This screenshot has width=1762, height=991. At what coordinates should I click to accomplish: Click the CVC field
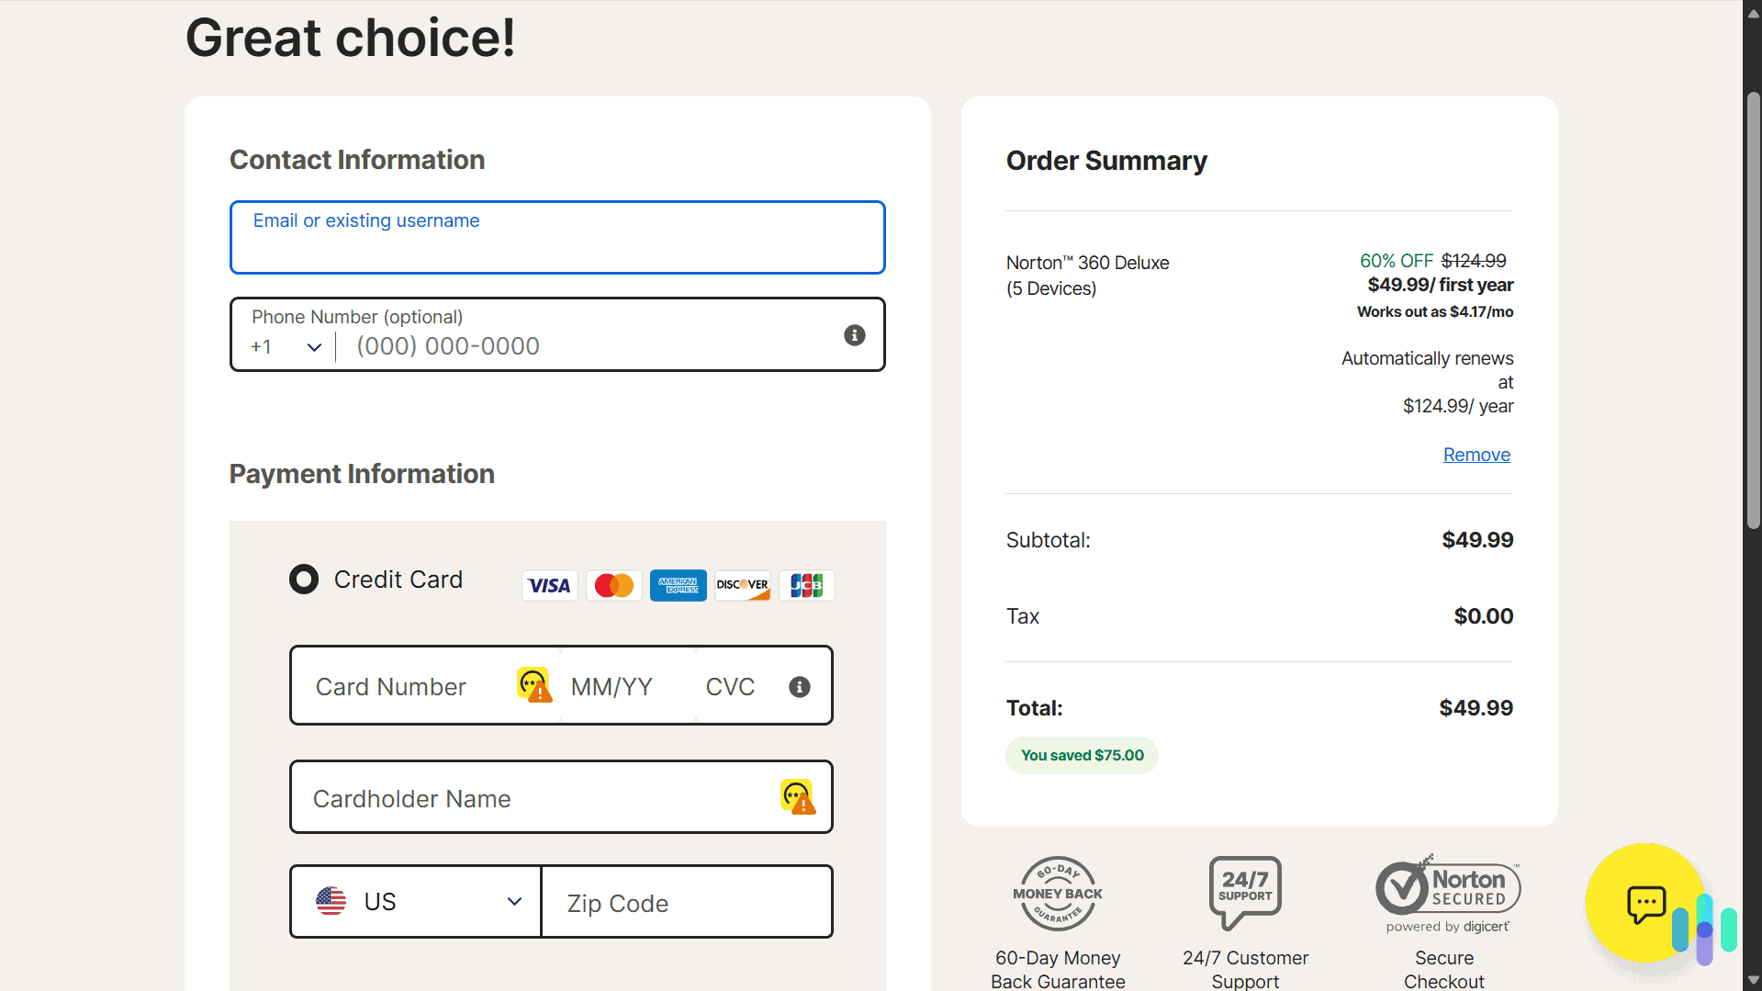742,686
